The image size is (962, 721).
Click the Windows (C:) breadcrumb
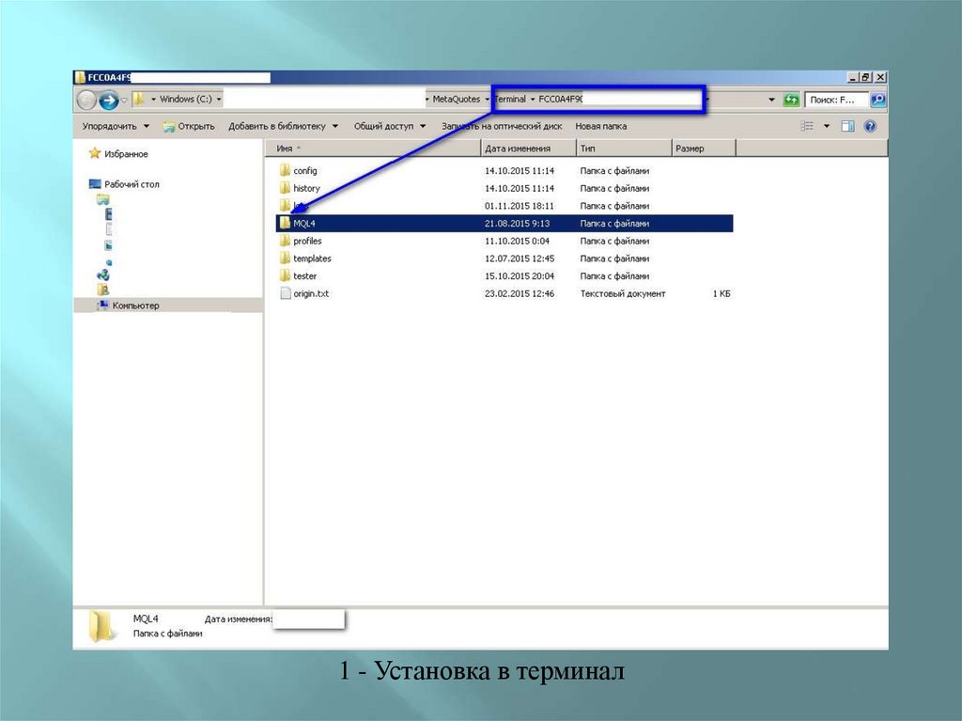click(185, 99)
